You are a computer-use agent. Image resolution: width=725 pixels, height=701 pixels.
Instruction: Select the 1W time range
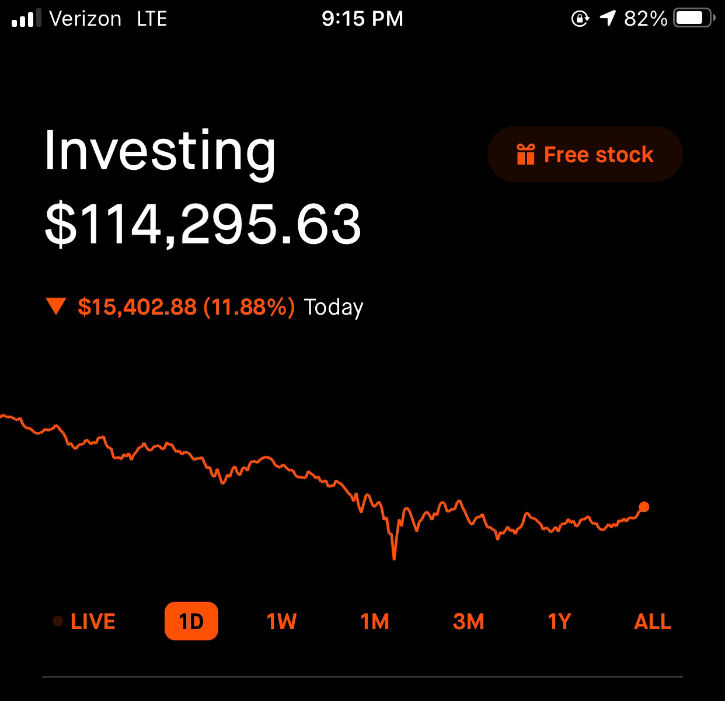click(282, 622)
